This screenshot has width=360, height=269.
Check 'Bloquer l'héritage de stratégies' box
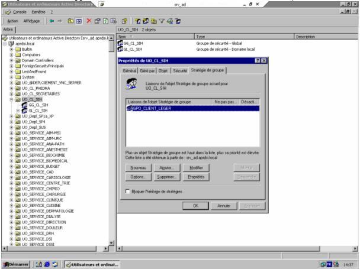(x=128, y=192)
